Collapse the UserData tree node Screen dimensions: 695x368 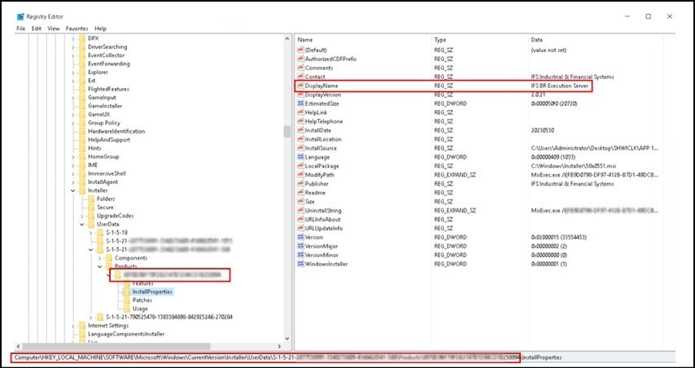81,224
